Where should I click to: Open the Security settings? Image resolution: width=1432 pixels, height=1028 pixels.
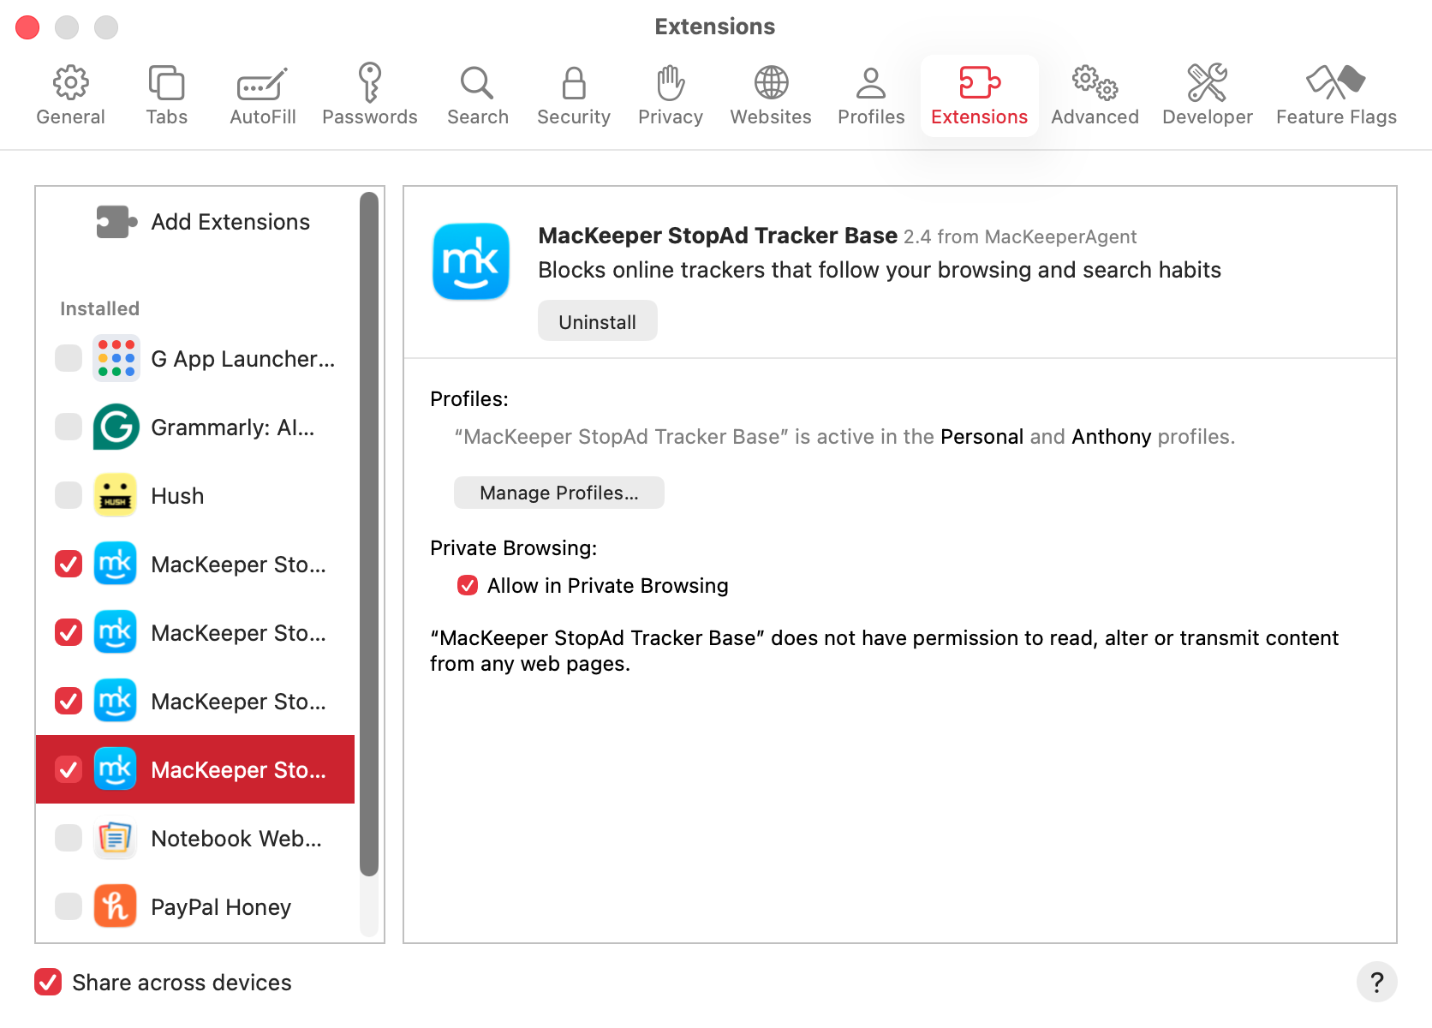[x=573, y=94]
